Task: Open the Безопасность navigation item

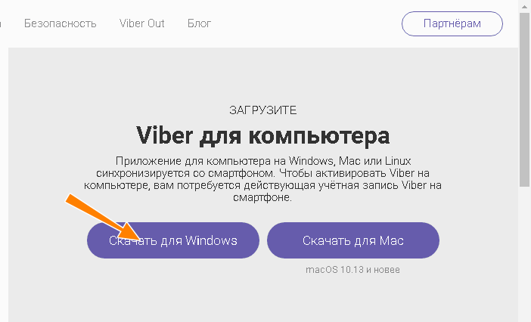Action: 61,23
